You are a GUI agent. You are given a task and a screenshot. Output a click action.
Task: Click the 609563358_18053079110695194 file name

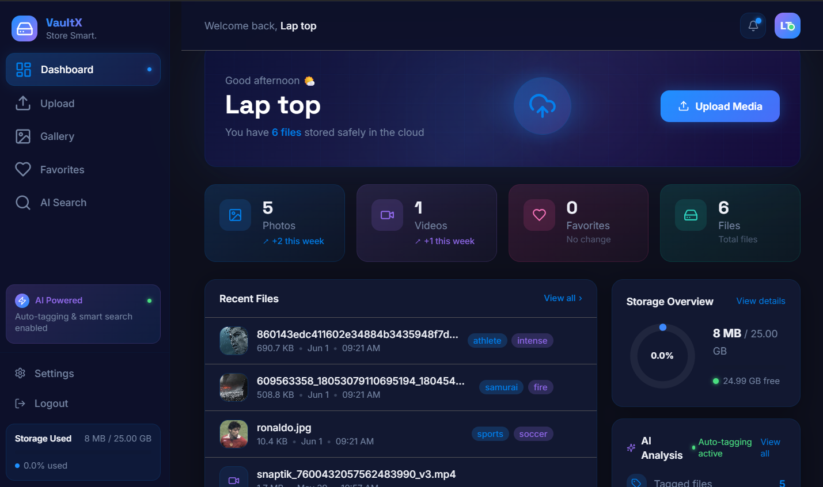point(361,381)
